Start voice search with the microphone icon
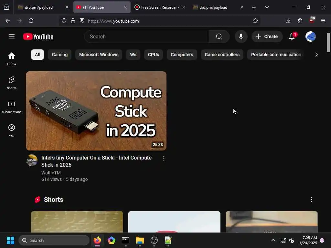Viewport: 331px width, 248px height. point(241,36)
